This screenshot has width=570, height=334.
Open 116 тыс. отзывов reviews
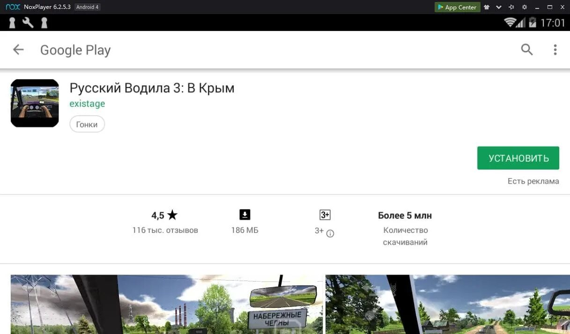[x=165, y=230]
